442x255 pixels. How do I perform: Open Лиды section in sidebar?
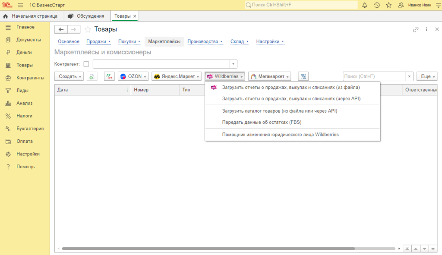[22, 91]
